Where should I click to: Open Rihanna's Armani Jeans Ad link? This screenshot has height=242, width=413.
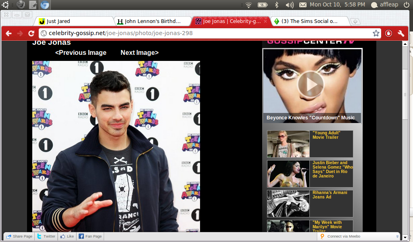(x=330, y=195)
